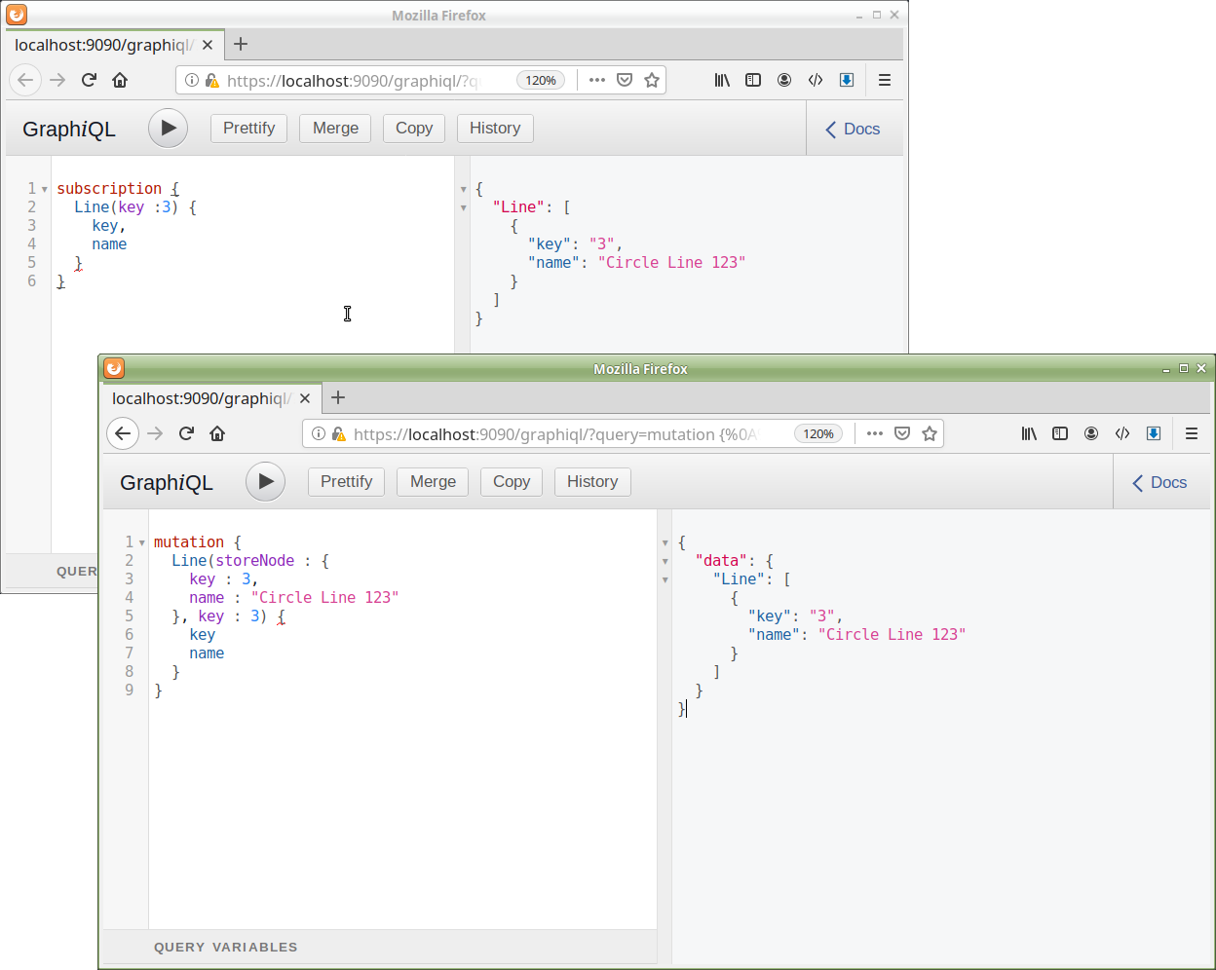Screen dimensions: 1216x970
Task: Click Prettify in the front GraphiQL toolbar
Action: point(346,482)
